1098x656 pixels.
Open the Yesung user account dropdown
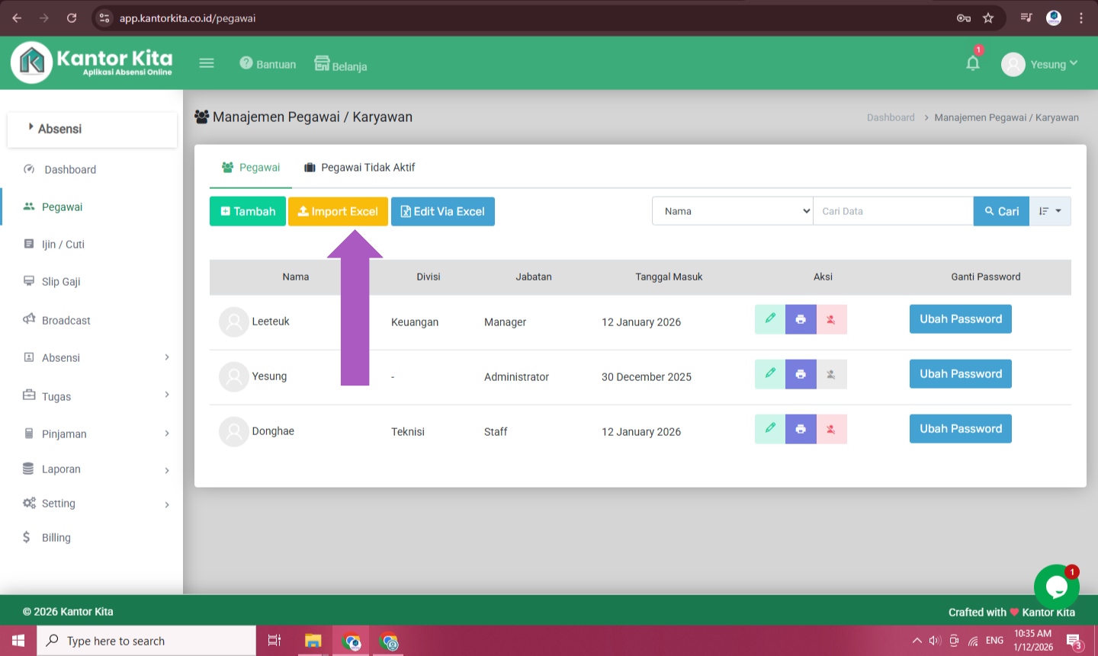(1040, 65)
